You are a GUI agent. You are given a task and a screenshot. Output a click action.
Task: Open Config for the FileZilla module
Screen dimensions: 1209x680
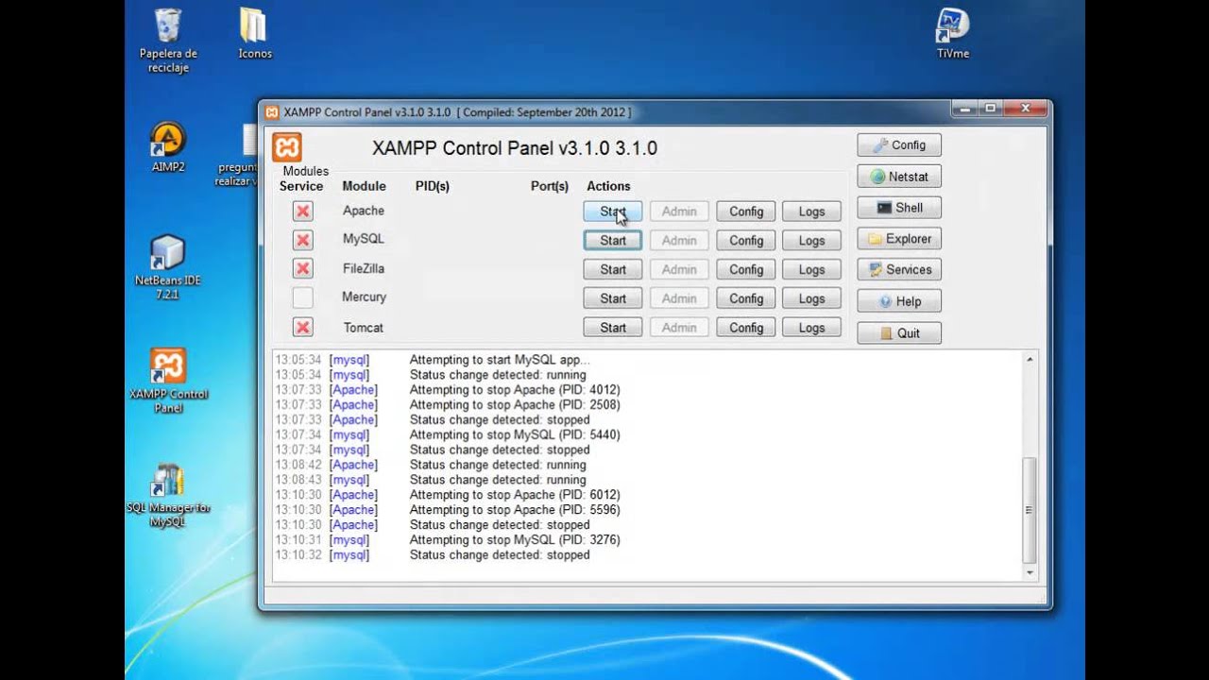pyautogui.click(x=746, y=269)
